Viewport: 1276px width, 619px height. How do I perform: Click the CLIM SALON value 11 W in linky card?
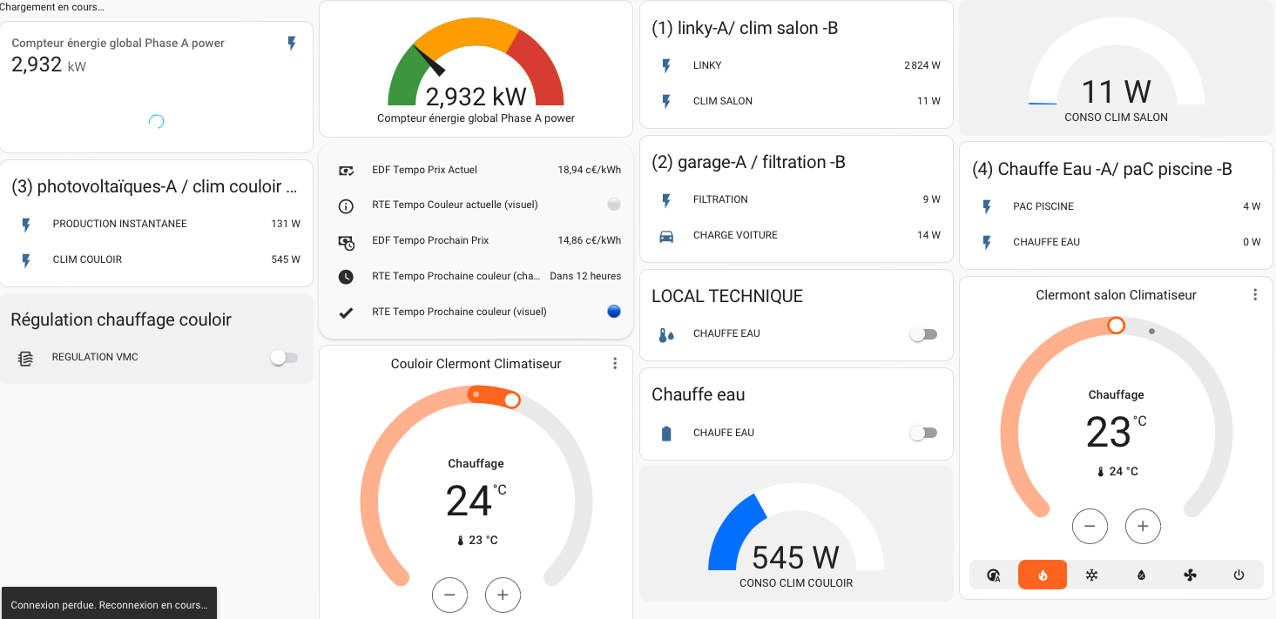[x=928, y=101]
